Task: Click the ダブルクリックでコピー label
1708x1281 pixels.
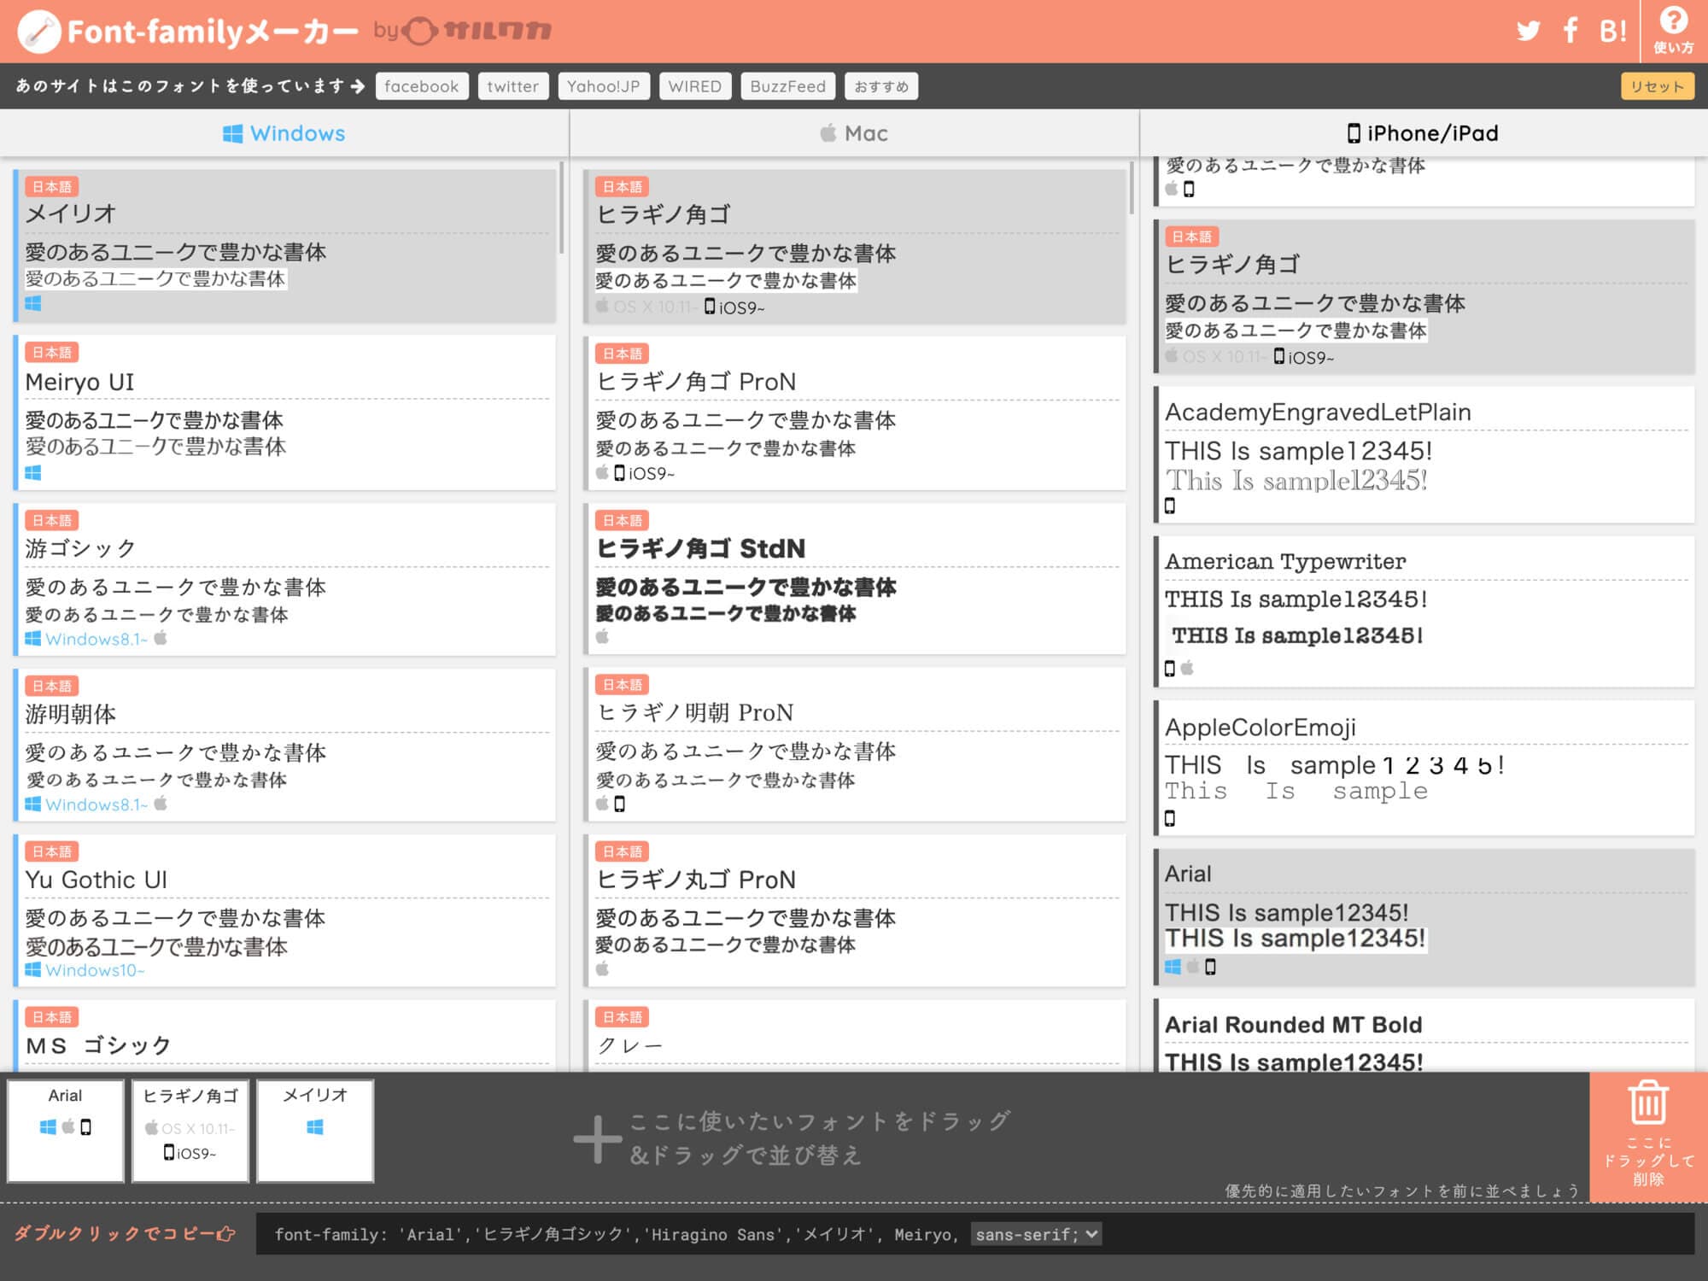Action: pyautogui.click(x=114, y=1233)
